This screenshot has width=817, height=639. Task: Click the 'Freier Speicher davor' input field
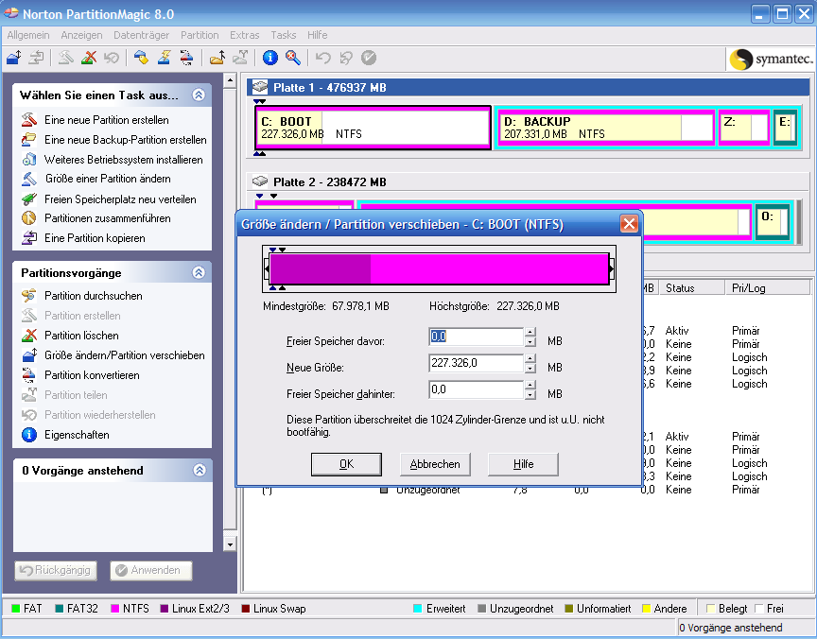point(477,337)
